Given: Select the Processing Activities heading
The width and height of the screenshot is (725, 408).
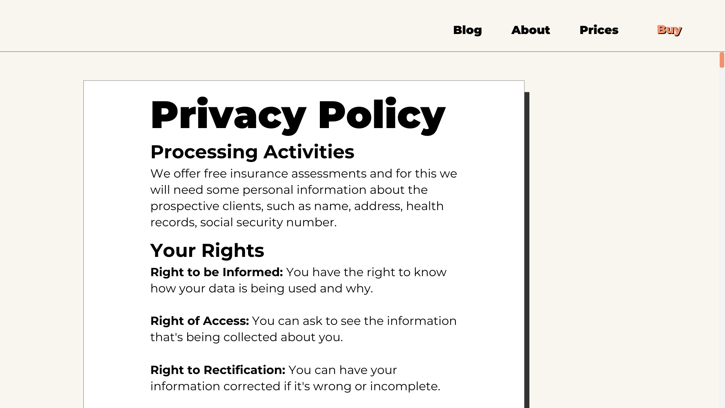Looking at the screenshot, I should [252, 152].
